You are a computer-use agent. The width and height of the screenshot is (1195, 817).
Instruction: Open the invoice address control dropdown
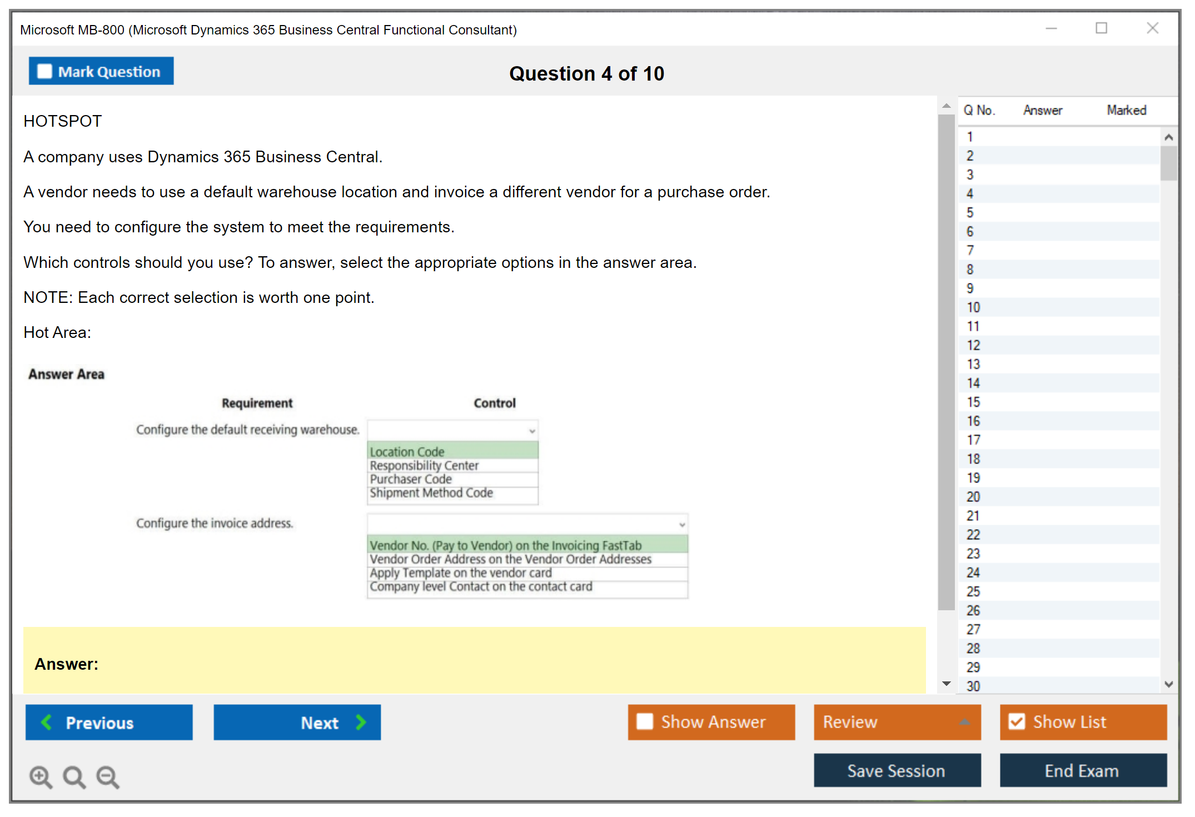click(x=527, y=524)
